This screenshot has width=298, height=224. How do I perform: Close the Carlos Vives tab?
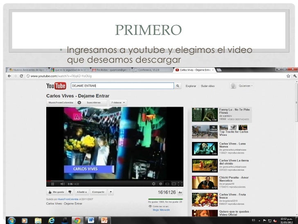213,70
